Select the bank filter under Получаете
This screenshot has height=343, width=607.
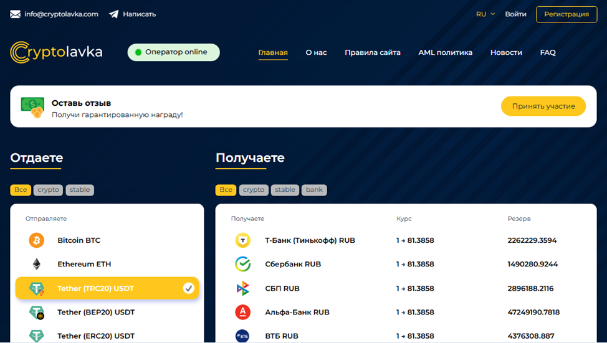[314, 190]
